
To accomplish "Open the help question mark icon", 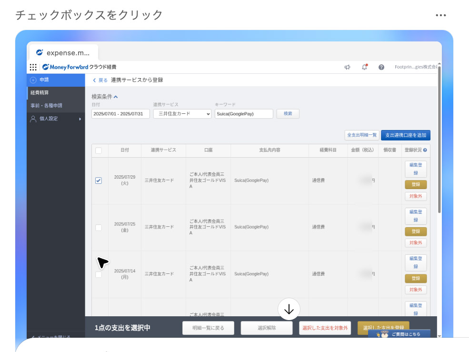I will 381,67.
